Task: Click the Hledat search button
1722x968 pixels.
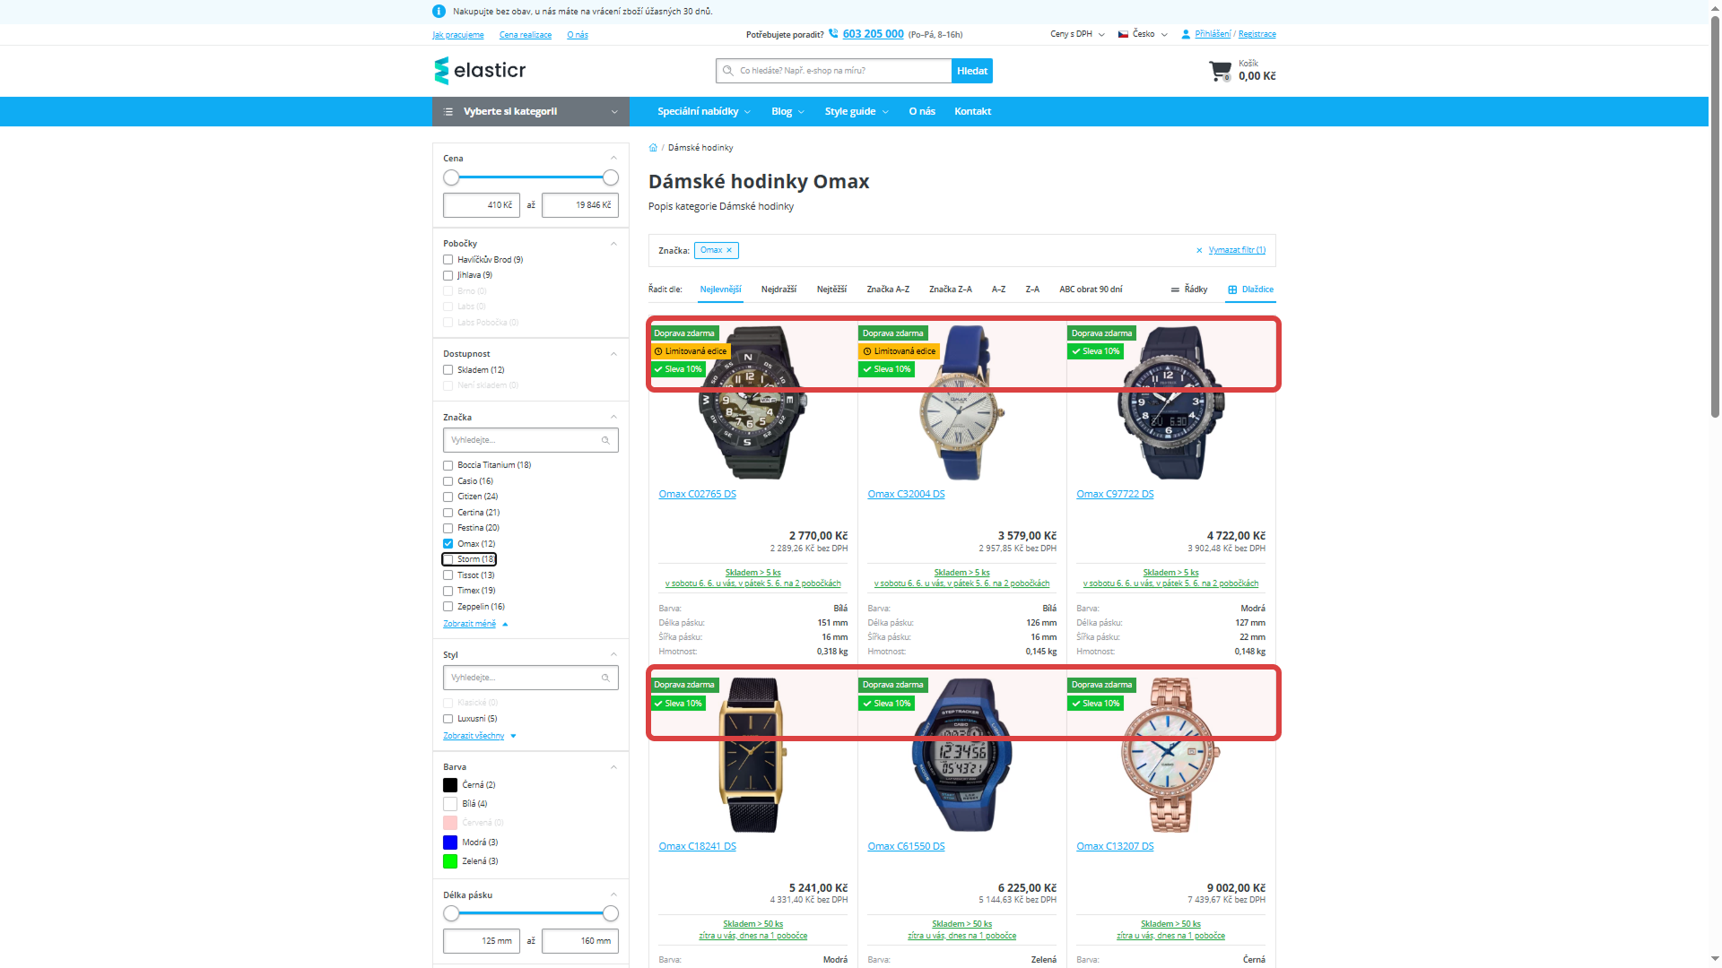Action: [972, 71]
